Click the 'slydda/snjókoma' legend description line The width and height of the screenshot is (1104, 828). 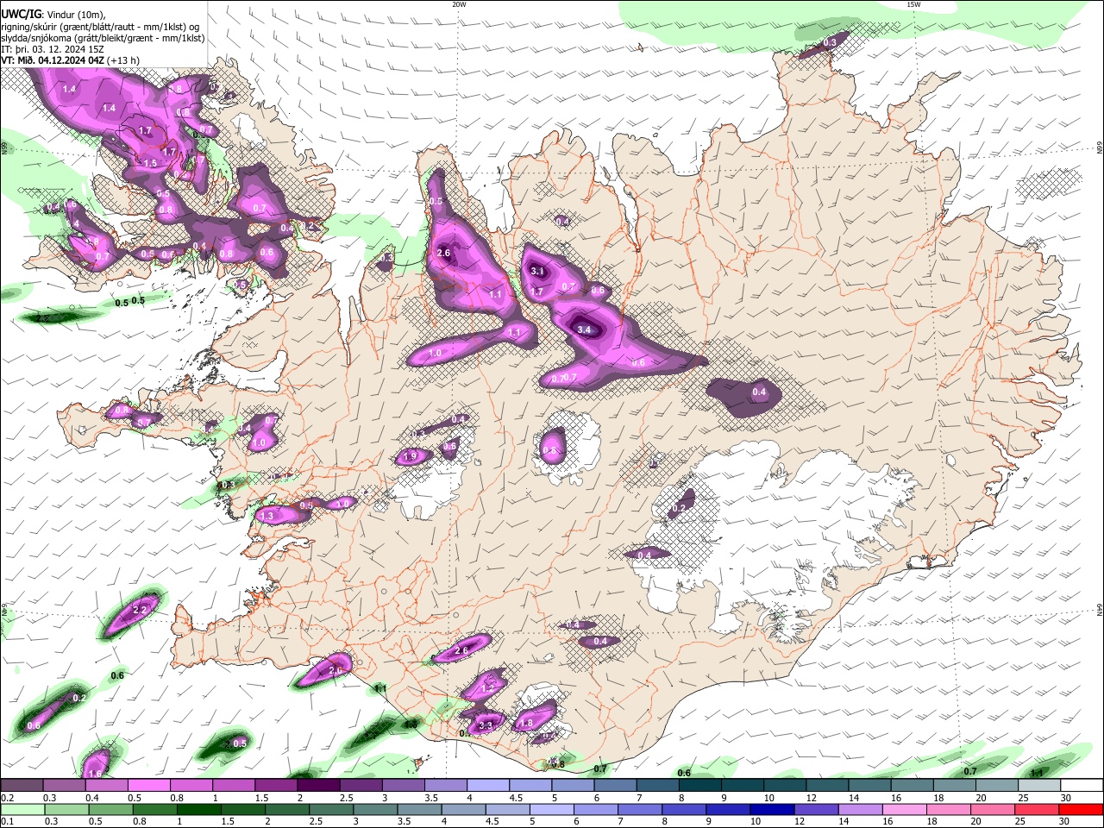click(x=103, y=38)
